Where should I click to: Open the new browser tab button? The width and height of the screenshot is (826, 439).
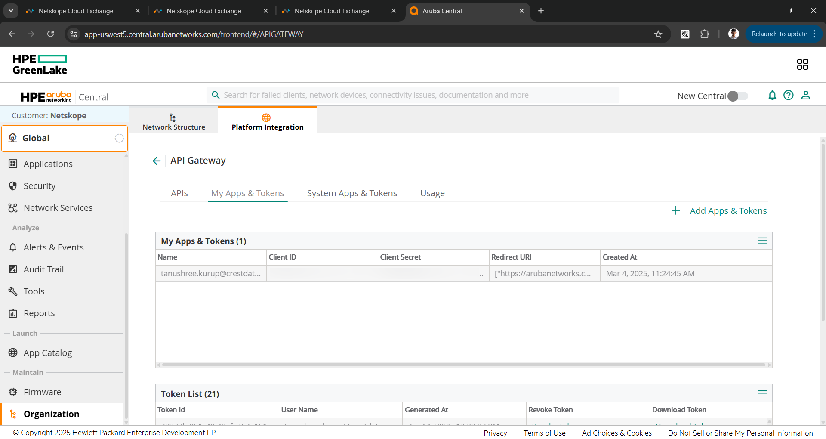coord(541,11)
